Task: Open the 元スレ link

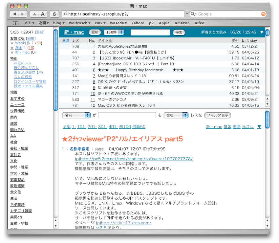Action: tap(247, 126)
